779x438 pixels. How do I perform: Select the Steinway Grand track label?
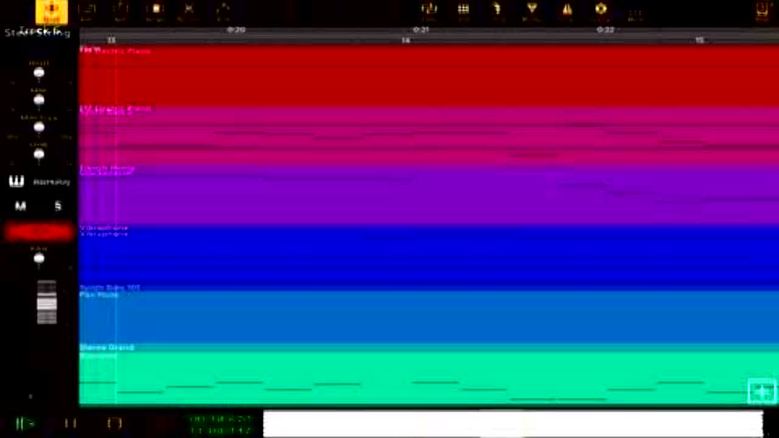click(107, 347)
